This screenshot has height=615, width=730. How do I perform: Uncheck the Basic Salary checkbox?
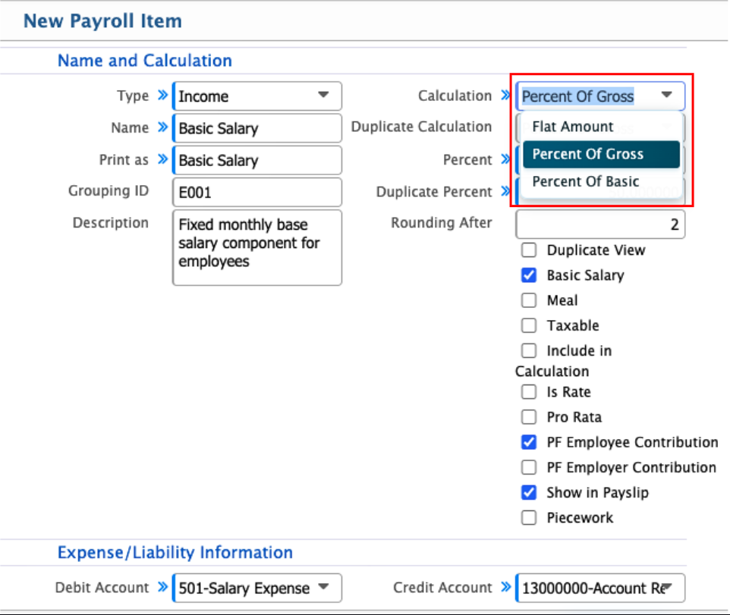coord(529,275)
